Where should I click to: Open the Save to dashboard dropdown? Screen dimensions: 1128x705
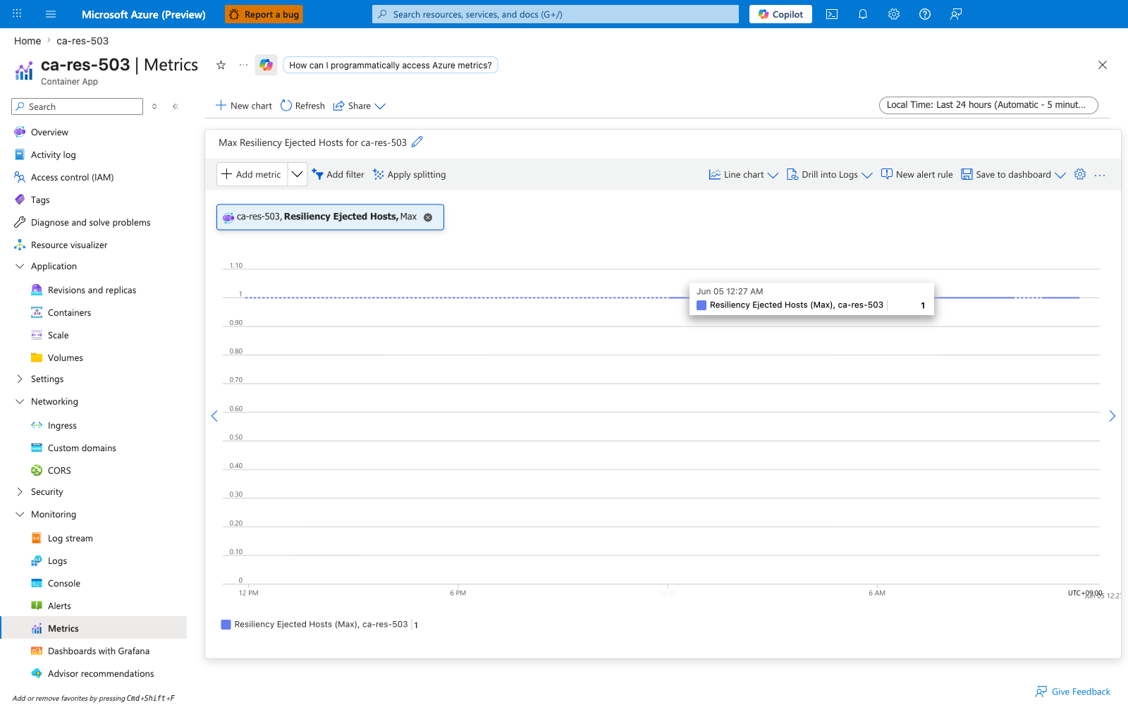[x=1013, y=175]
